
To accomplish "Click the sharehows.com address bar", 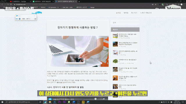I will click(x=82, y=4).
